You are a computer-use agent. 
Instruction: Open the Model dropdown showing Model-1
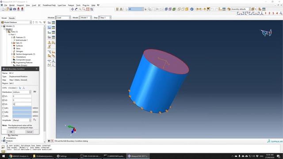(85, 18)
